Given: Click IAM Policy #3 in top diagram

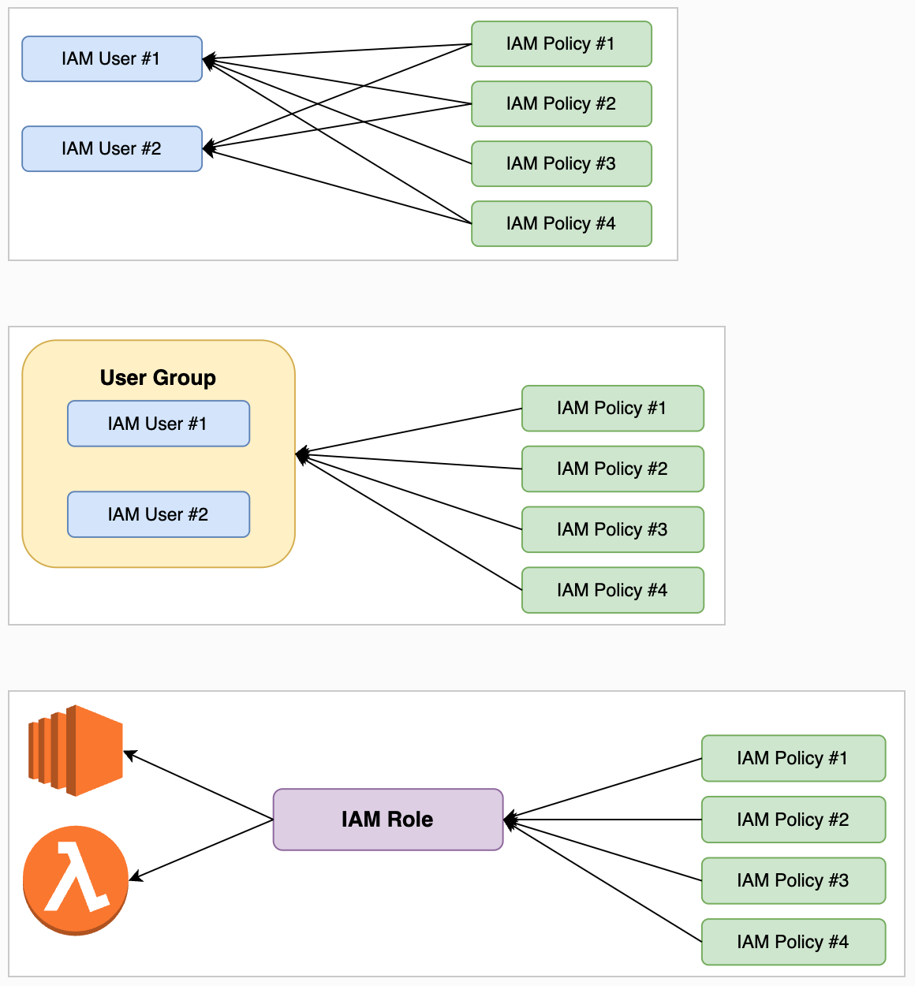Looking at the screenshot, I should point(562,164).
